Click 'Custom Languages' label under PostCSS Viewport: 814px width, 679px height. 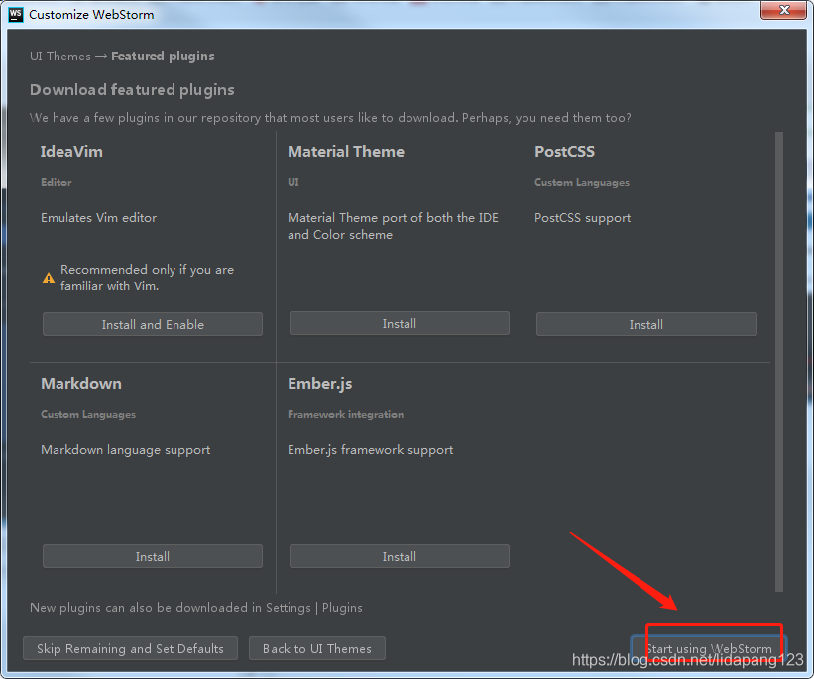tap(582, 182)
